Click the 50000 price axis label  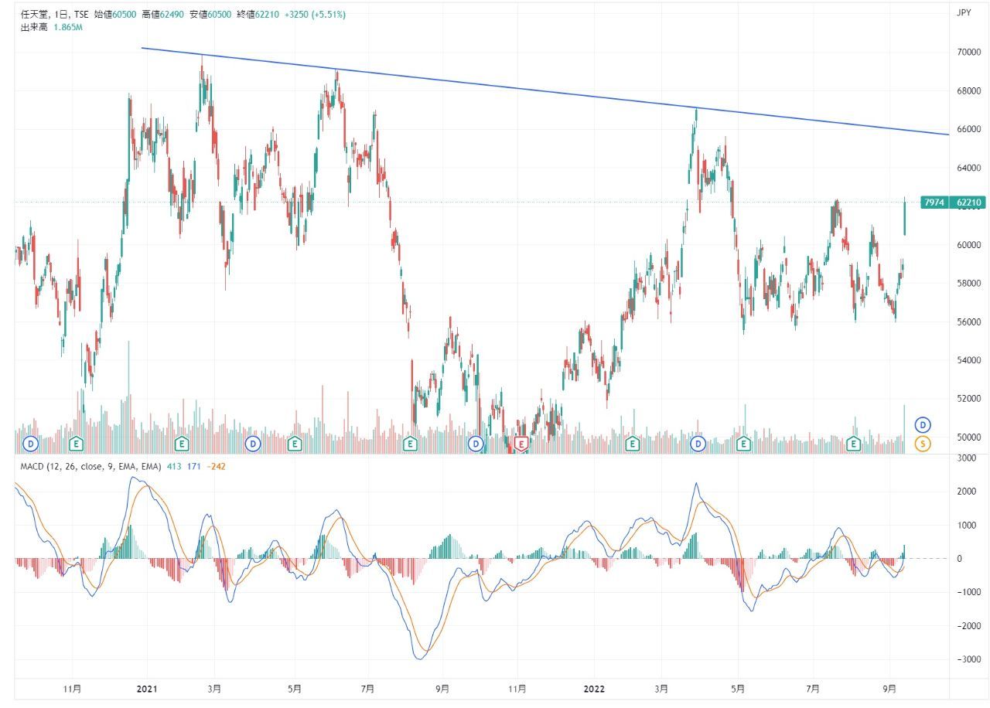coord(968,437)
